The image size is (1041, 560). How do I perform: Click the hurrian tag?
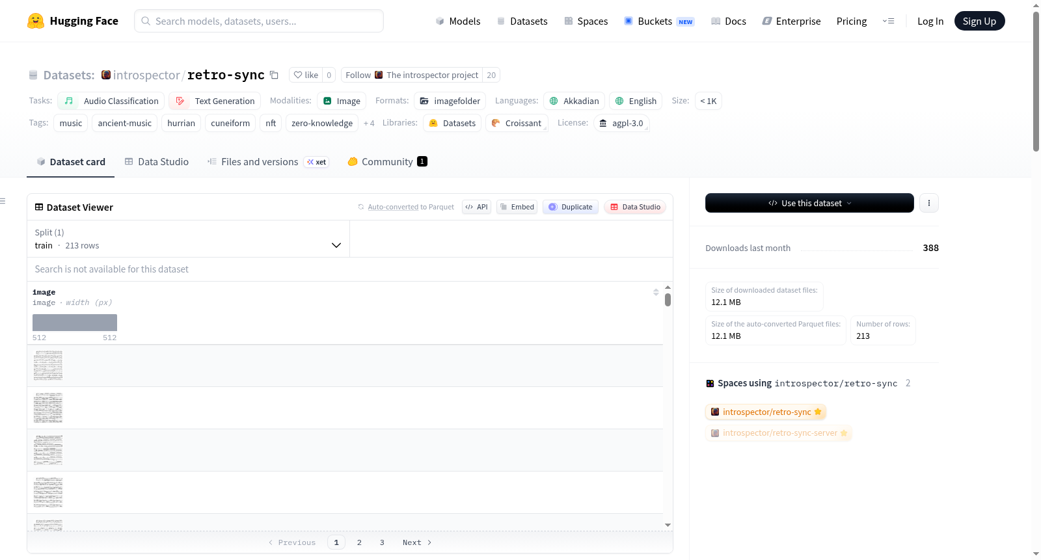point(181,123)
